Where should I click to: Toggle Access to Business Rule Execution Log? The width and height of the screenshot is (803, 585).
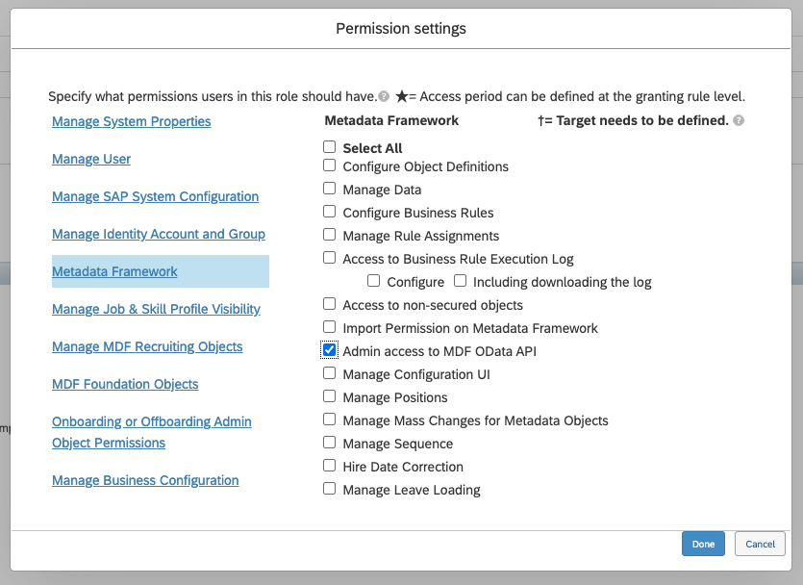[x=330, y=258]
